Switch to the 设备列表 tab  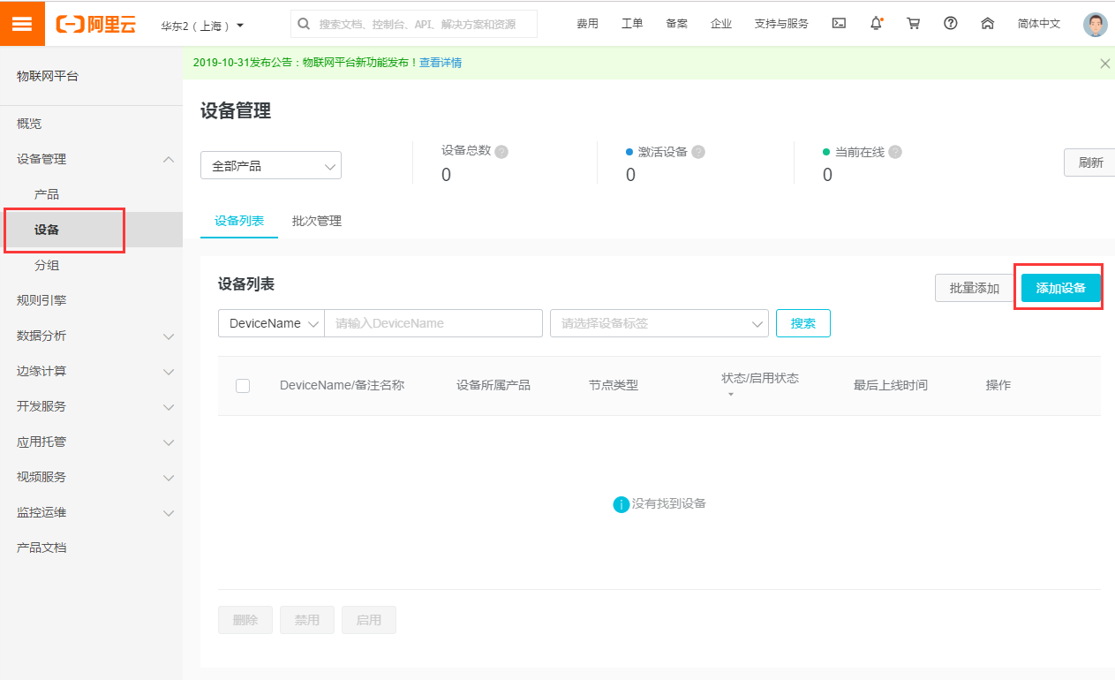(239, 221)
